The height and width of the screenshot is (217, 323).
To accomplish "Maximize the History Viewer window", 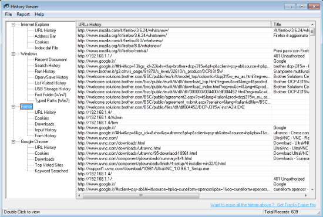I will 302,6.
